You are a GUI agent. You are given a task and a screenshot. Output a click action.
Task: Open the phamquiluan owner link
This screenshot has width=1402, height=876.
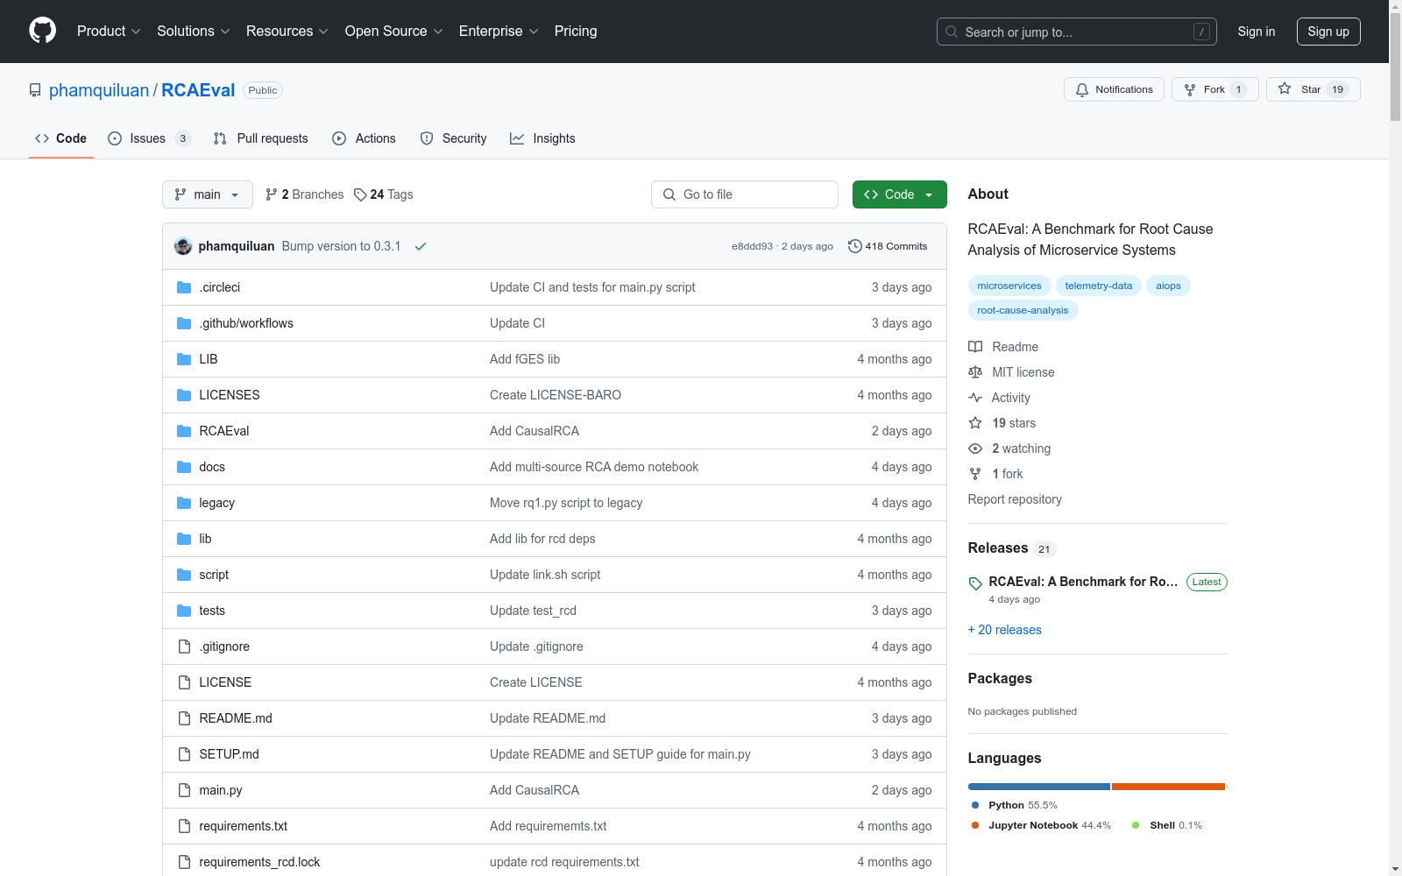point(99,90)
